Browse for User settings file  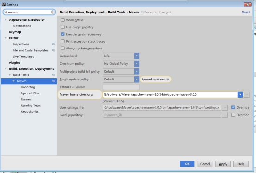click(x=225, y=108)
